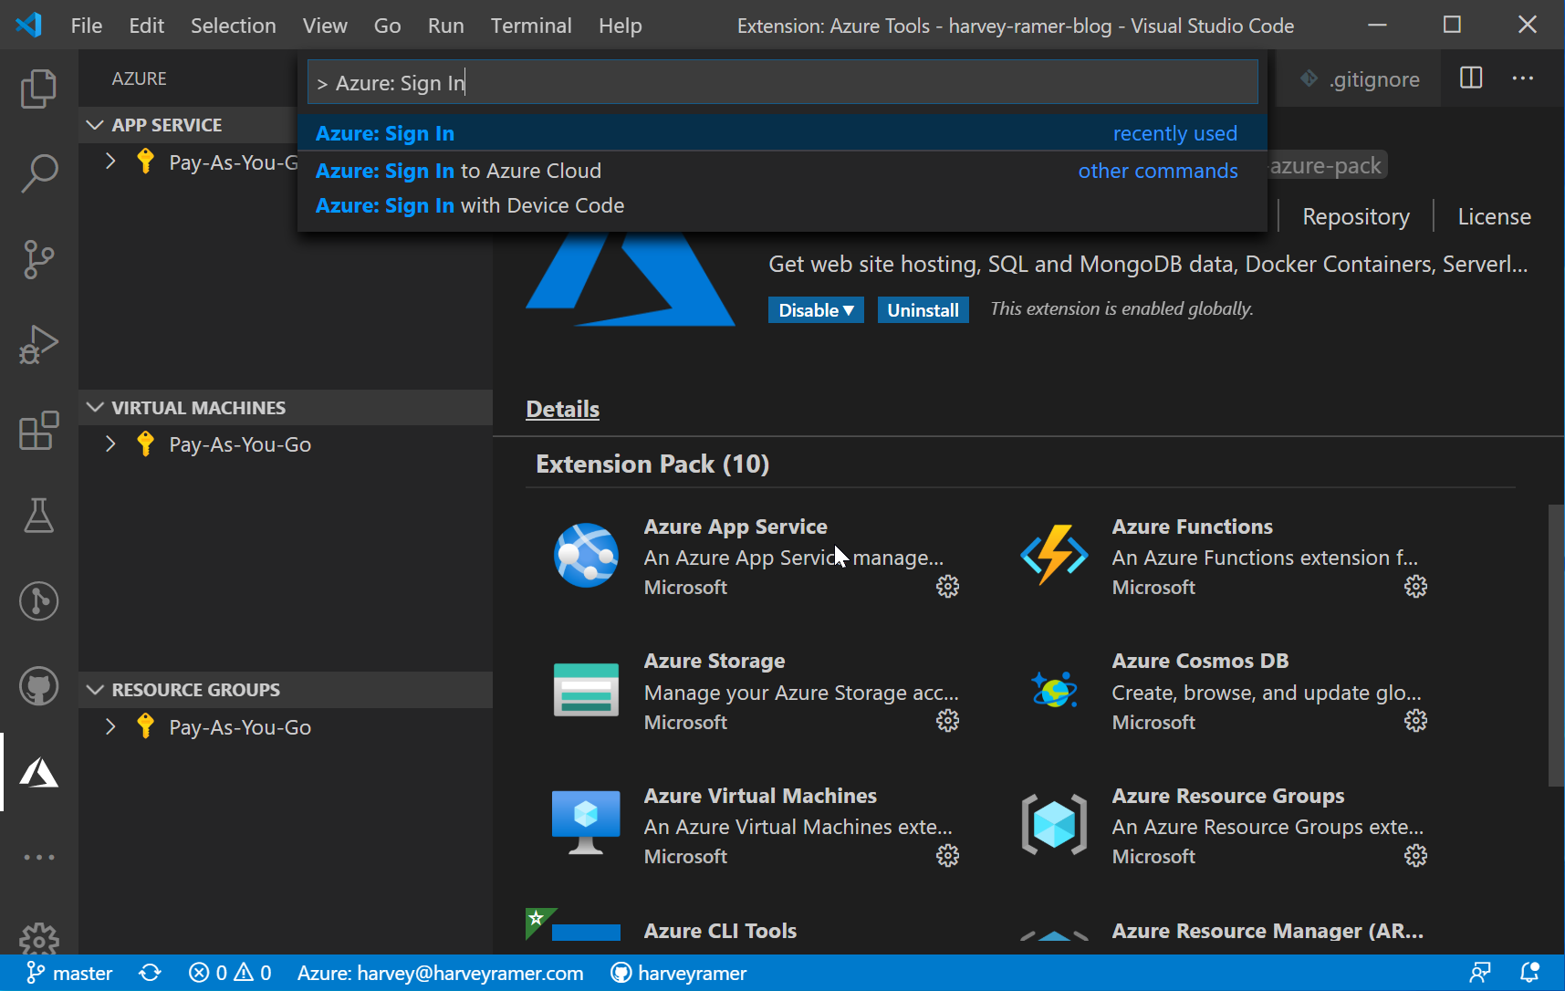Image resolution: width=1565 pixels, height=991 pixels.
Task: Open the Source Control view
Action: click(38, 259)
